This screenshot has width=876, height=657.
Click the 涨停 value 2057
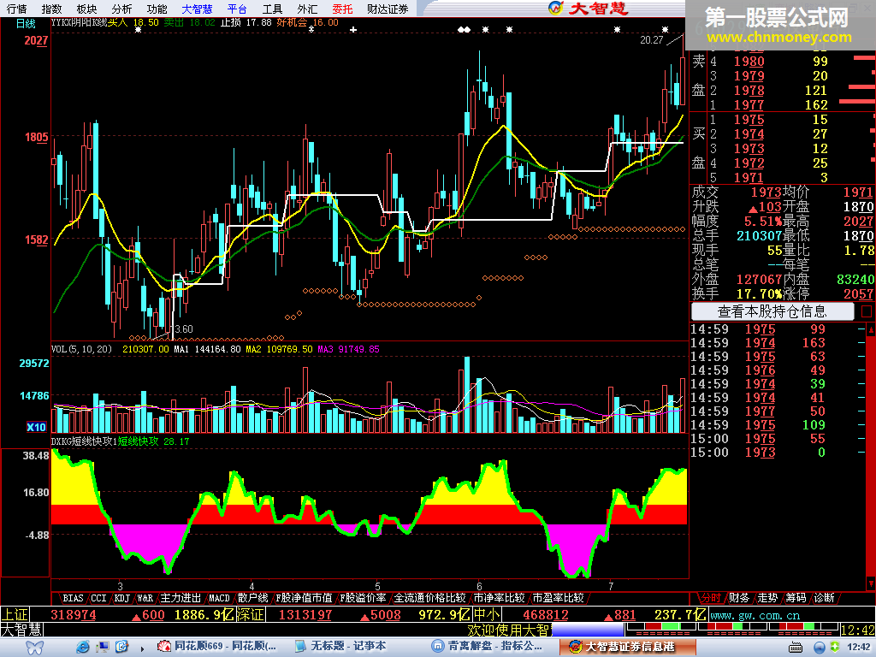[859, 293]
